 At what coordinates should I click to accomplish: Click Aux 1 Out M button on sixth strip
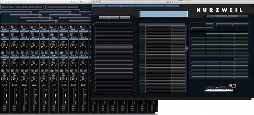[x=52, y=53]
